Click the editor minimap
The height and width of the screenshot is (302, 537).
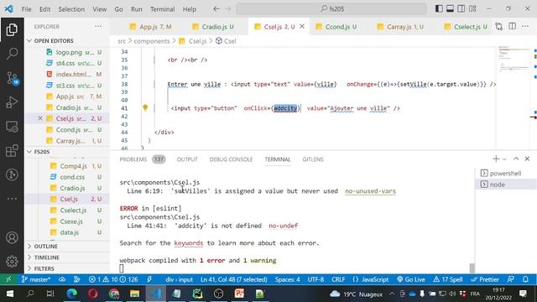click(x=513, y=58)
